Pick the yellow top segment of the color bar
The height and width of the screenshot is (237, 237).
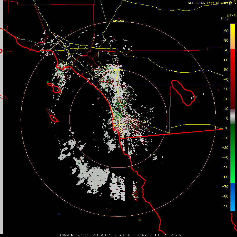pos(233,36)
